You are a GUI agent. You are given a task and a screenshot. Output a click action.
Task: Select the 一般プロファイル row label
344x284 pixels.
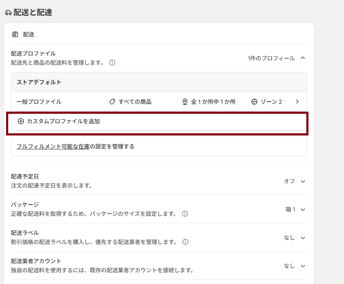point(39,102)
